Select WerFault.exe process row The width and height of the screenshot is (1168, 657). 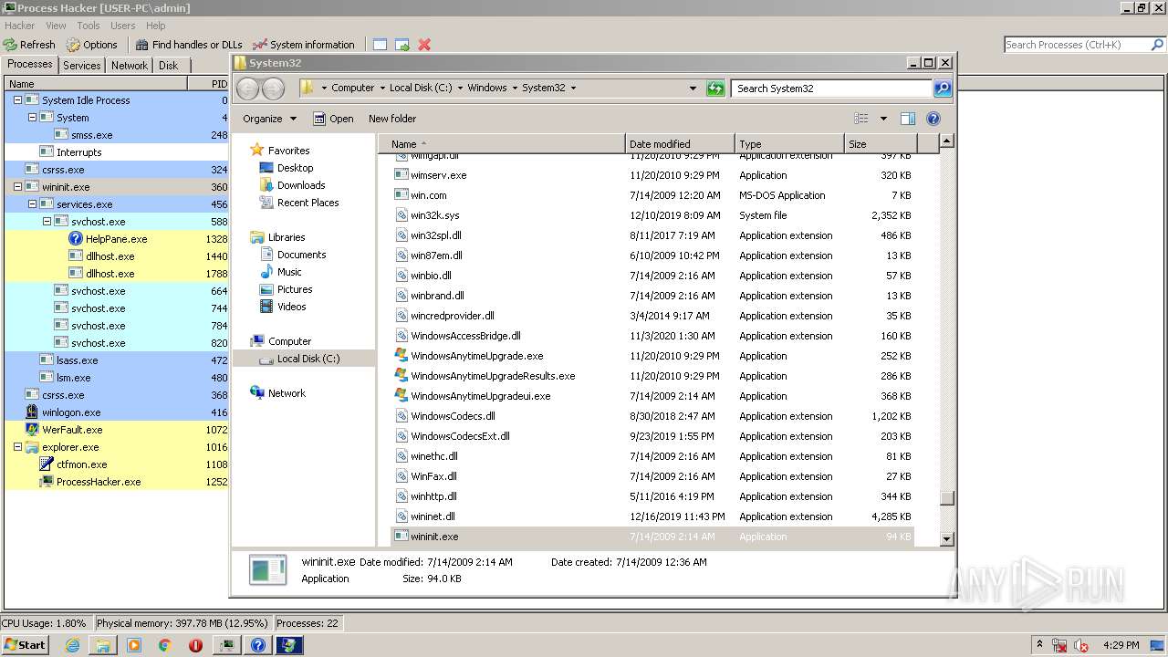117,430
